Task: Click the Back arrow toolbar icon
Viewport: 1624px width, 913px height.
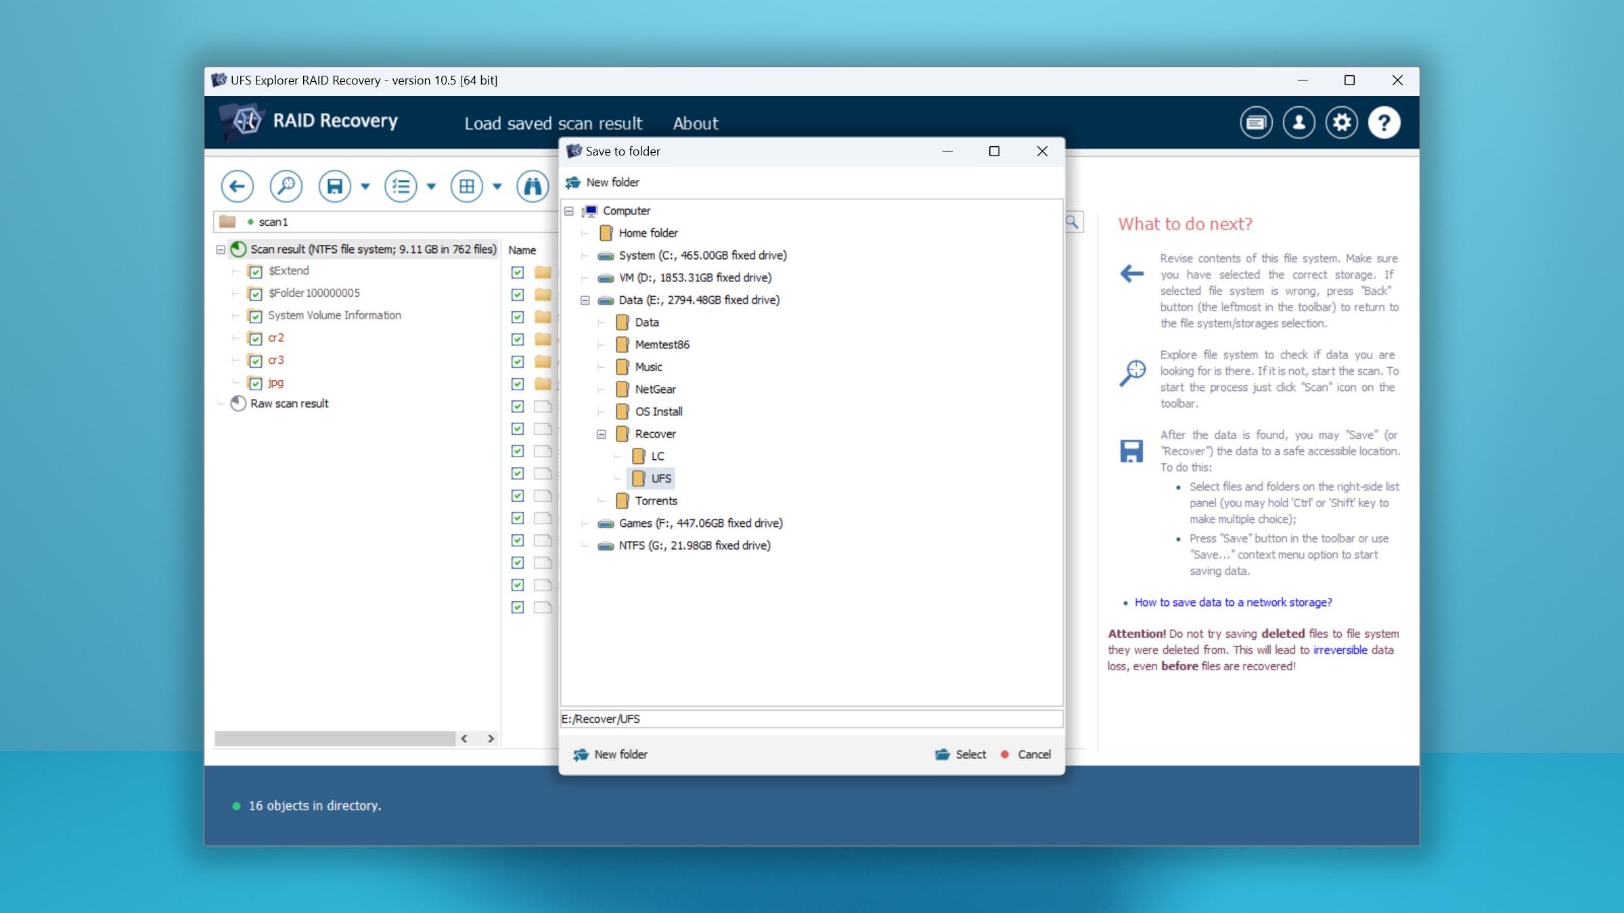Action: point(238,186)
